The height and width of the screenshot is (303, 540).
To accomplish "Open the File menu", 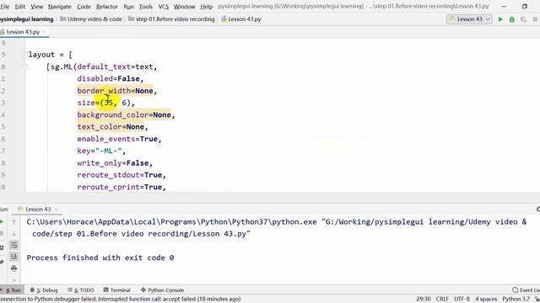I will coord(5,7).
